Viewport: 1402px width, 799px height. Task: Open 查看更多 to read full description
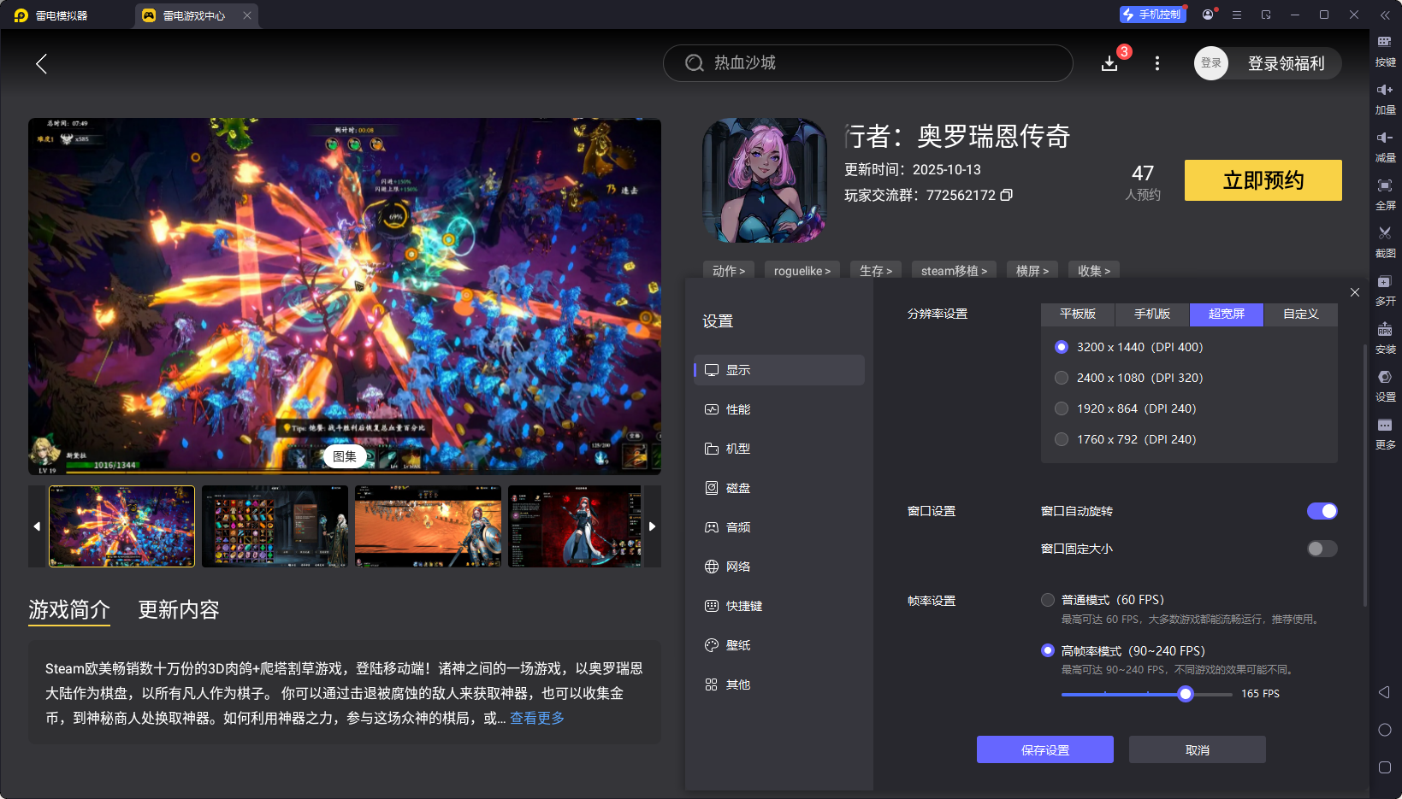(536, 719)
